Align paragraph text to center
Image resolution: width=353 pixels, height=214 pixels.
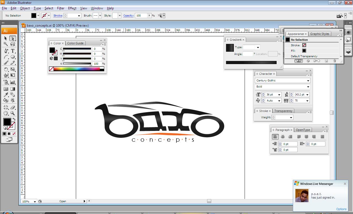click(x=283, y=137)
